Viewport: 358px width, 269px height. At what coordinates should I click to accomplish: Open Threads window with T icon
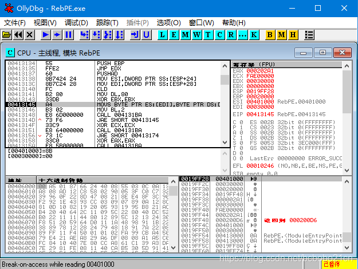click(208, 35)
